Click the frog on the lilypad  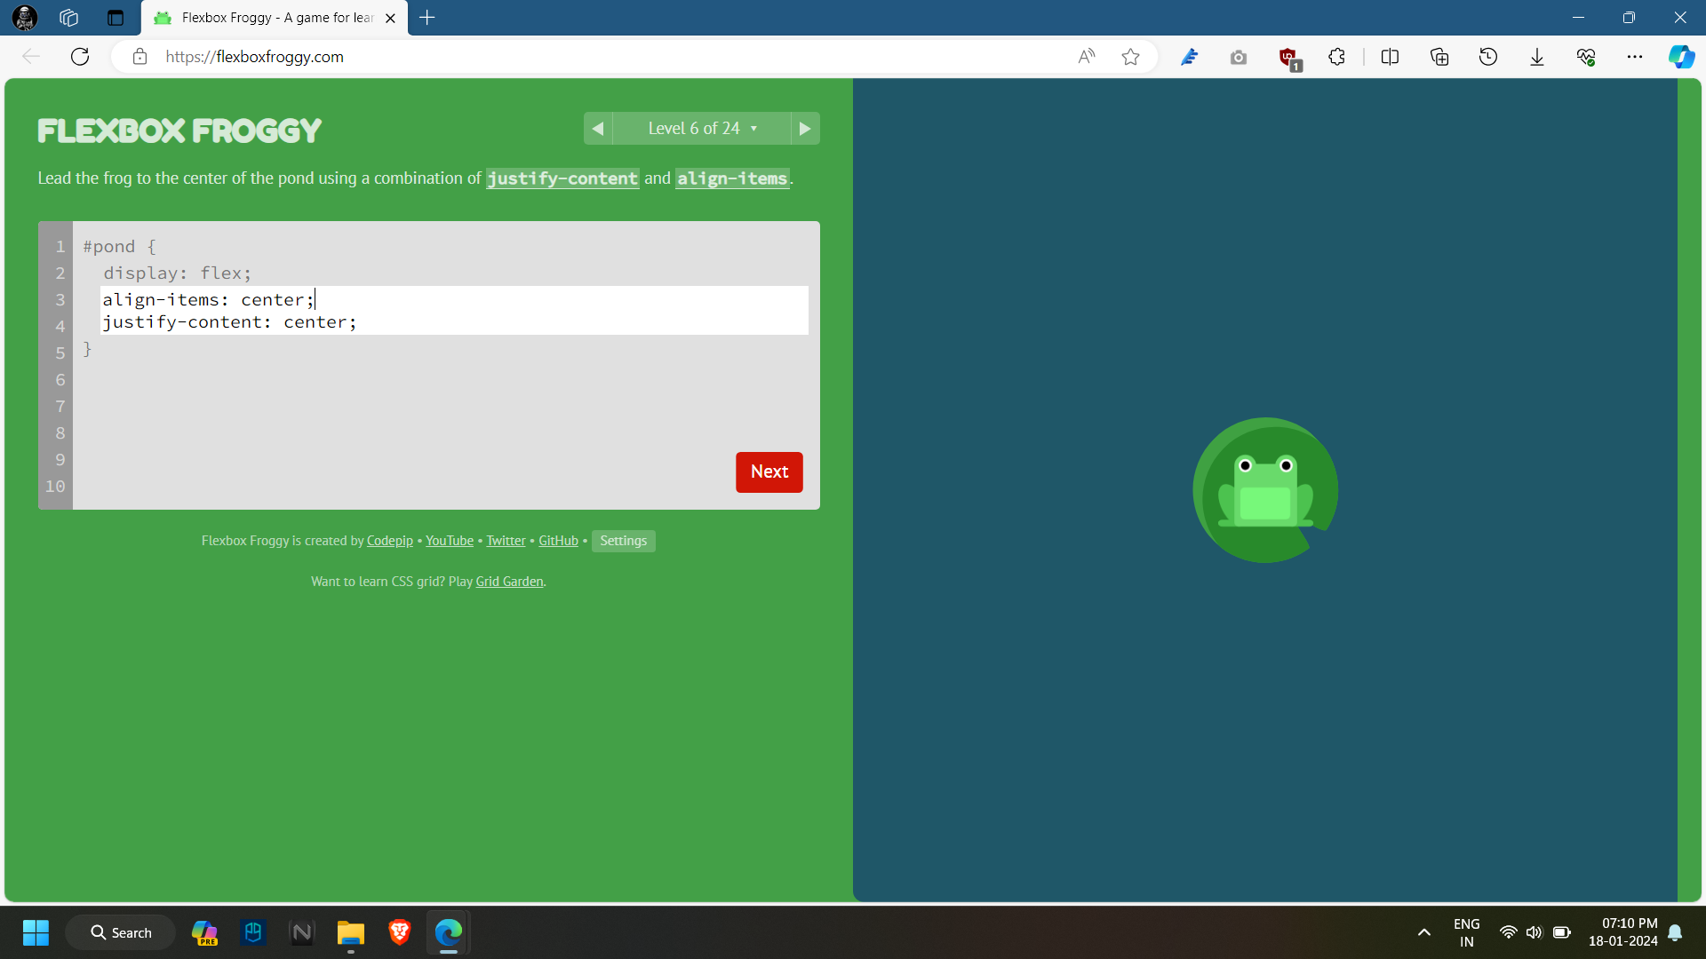[1265, 490]
